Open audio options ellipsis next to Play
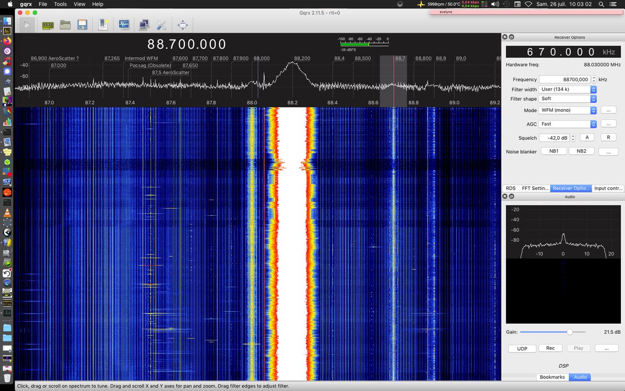Screen dimensions: 625x391 click(607, 348)
